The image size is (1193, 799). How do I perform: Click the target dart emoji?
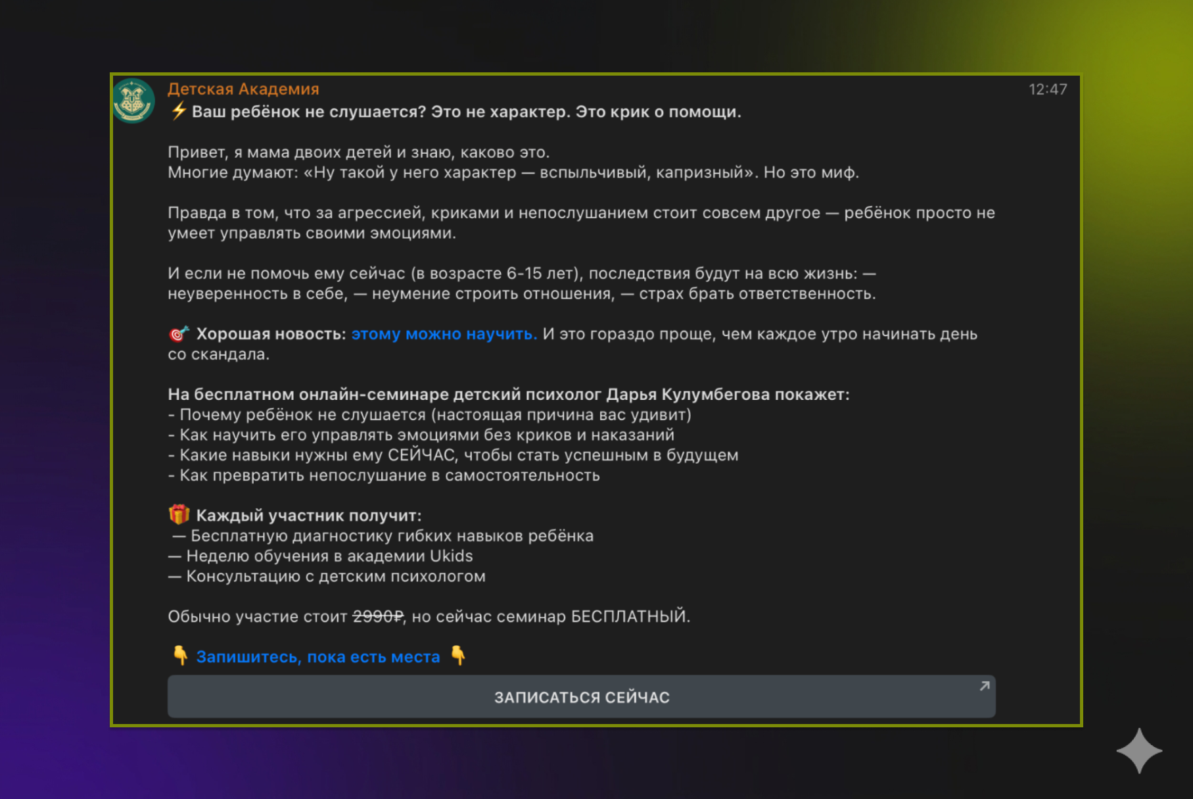[x=179, y=334]
